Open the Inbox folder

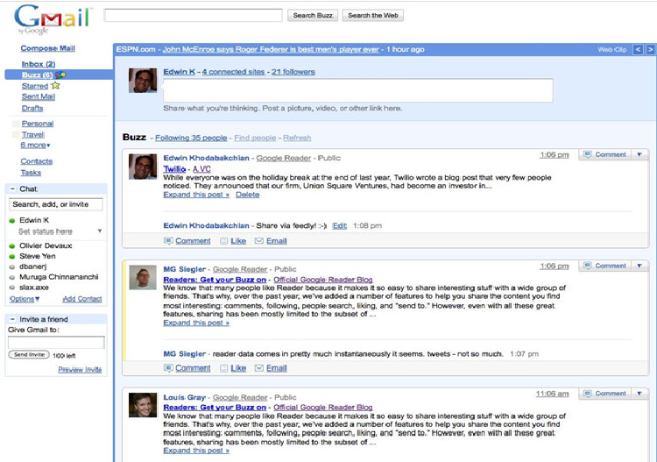click(38, 64)
